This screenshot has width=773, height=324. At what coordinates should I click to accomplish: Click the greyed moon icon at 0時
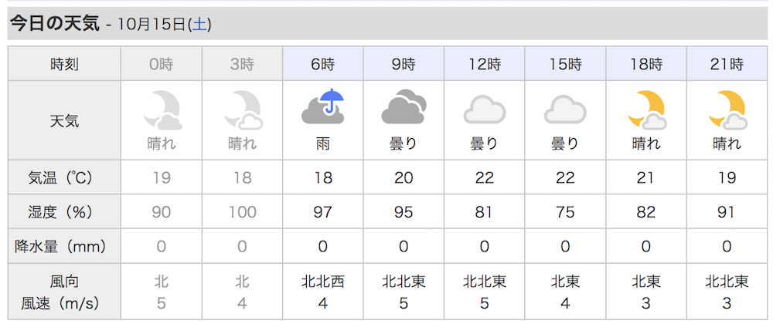[162, 109]
